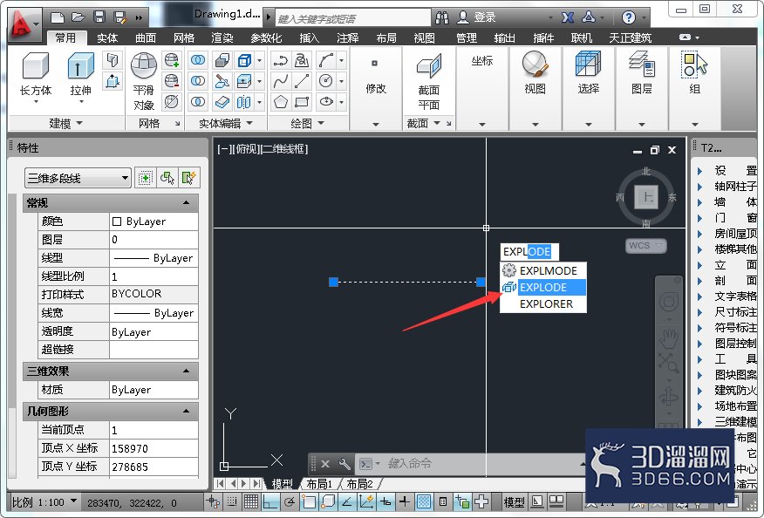Switch to the 注释 ribbon tab
Viewport: 764px width, 518px height.
347,37
